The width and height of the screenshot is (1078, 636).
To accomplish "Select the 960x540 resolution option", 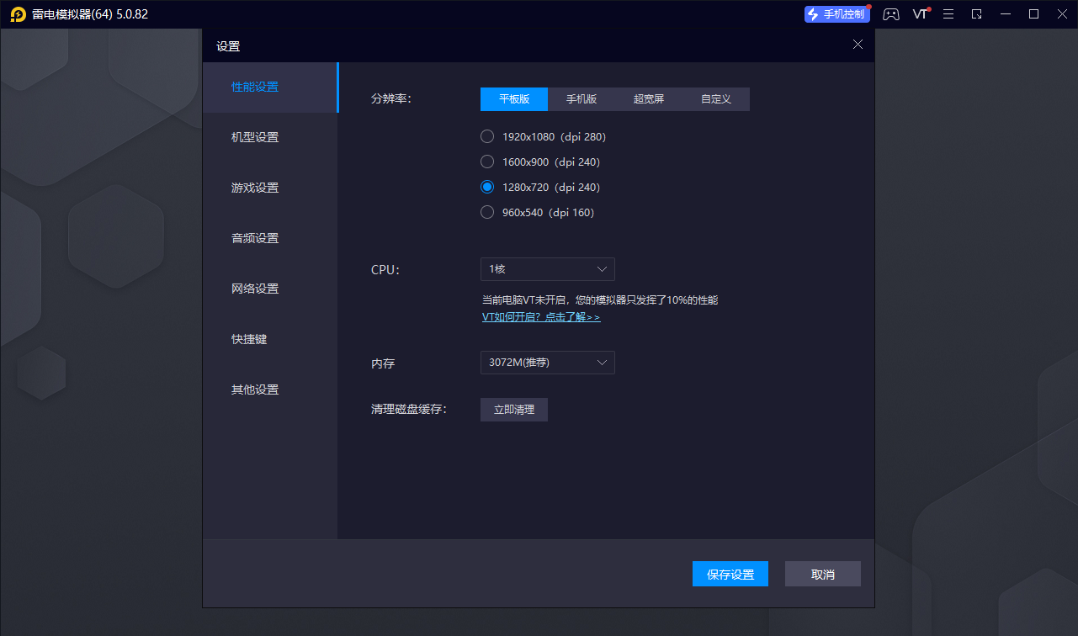I will (x=486, y=212).
